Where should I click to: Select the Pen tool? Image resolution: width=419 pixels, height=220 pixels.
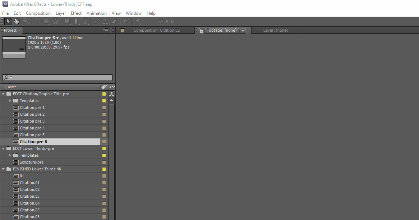tap(76, 22)
